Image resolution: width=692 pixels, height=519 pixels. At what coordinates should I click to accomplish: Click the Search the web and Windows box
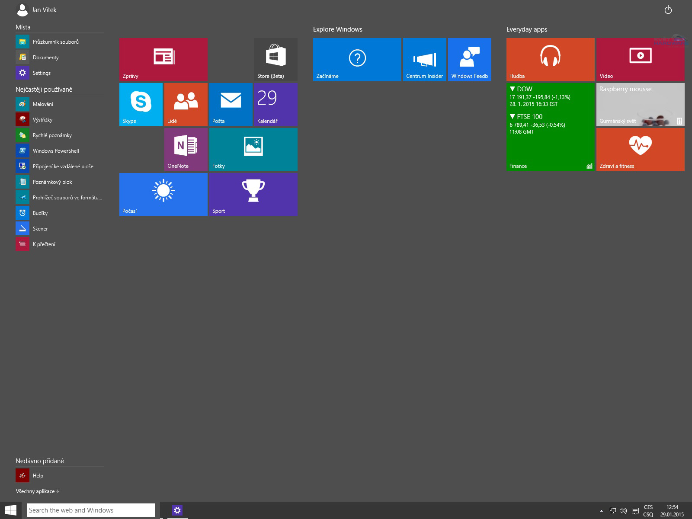pyautogui.click(x=90, y=510)
